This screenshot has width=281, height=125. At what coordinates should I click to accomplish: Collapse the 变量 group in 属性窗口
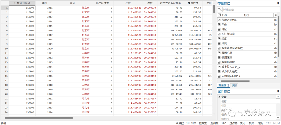[219, 97]
